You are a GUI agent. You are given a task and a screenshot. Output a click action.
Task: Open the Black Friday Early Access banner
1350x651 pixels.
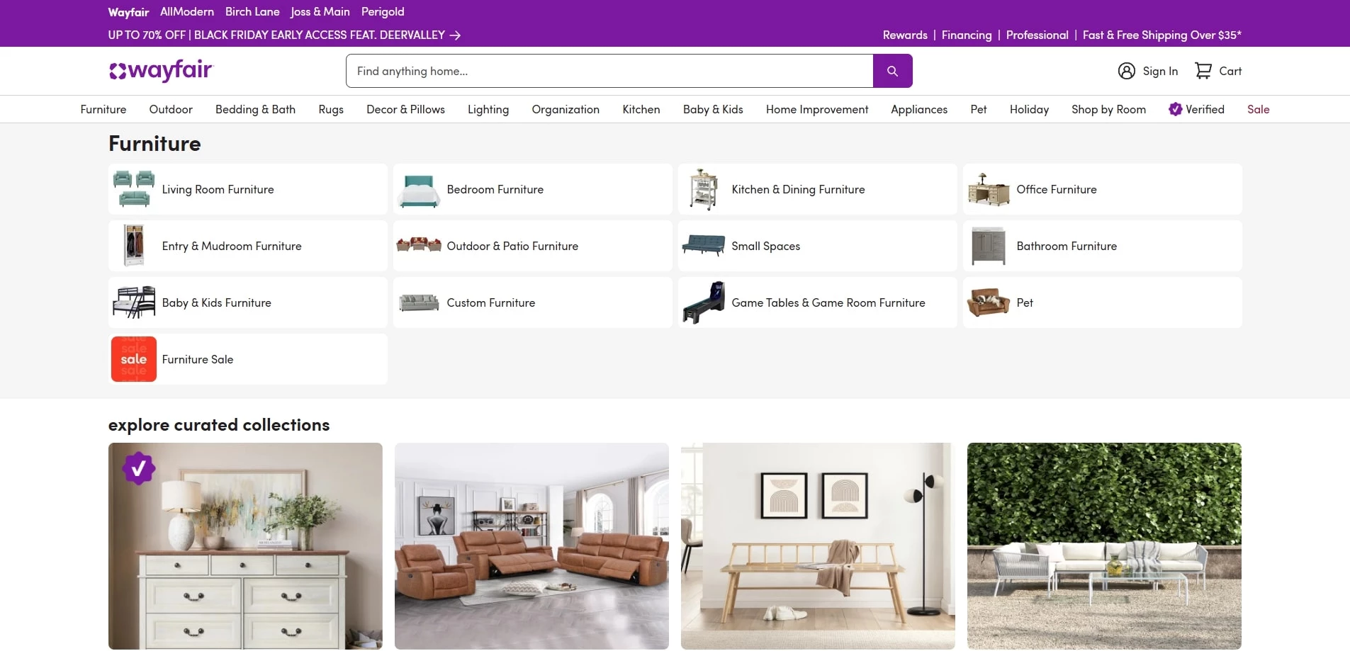pos(283,35)
